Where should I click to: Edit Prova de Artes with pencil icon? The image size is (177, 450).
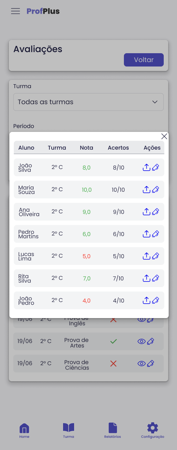pyautogui.click(x=150, y=342)
